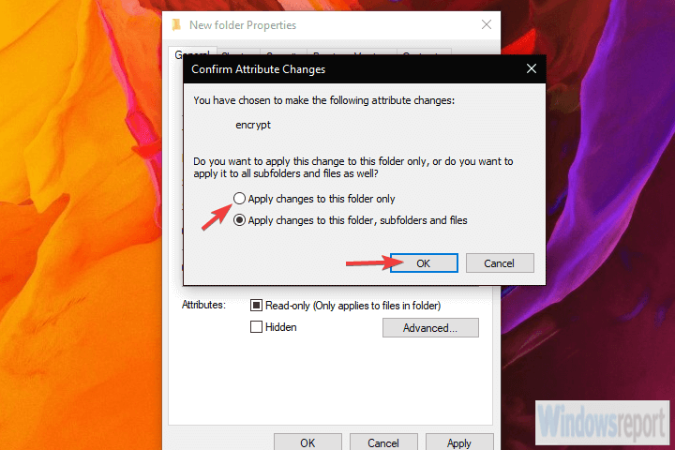Screen dimensions: 675x450
Task: Click the 'New folder Properties' title text
Action: 243,25
